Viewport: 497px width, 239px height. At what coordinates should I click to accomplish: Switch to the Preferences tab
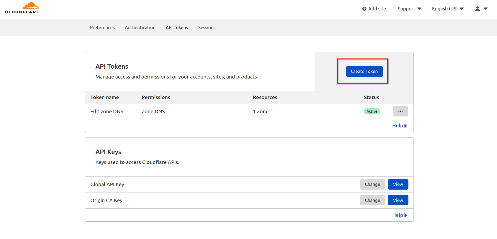(102, 28)
